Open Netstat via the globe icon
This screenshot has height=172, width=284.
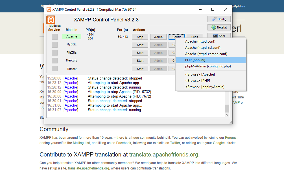219,27
